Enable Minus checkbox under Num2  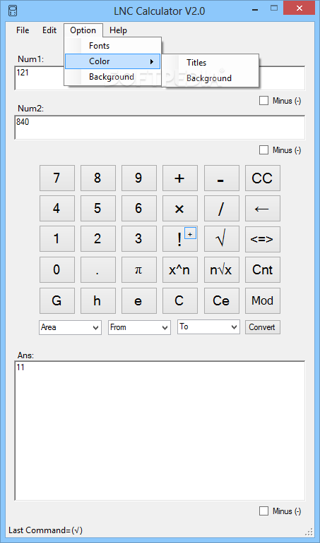point(263,150)
